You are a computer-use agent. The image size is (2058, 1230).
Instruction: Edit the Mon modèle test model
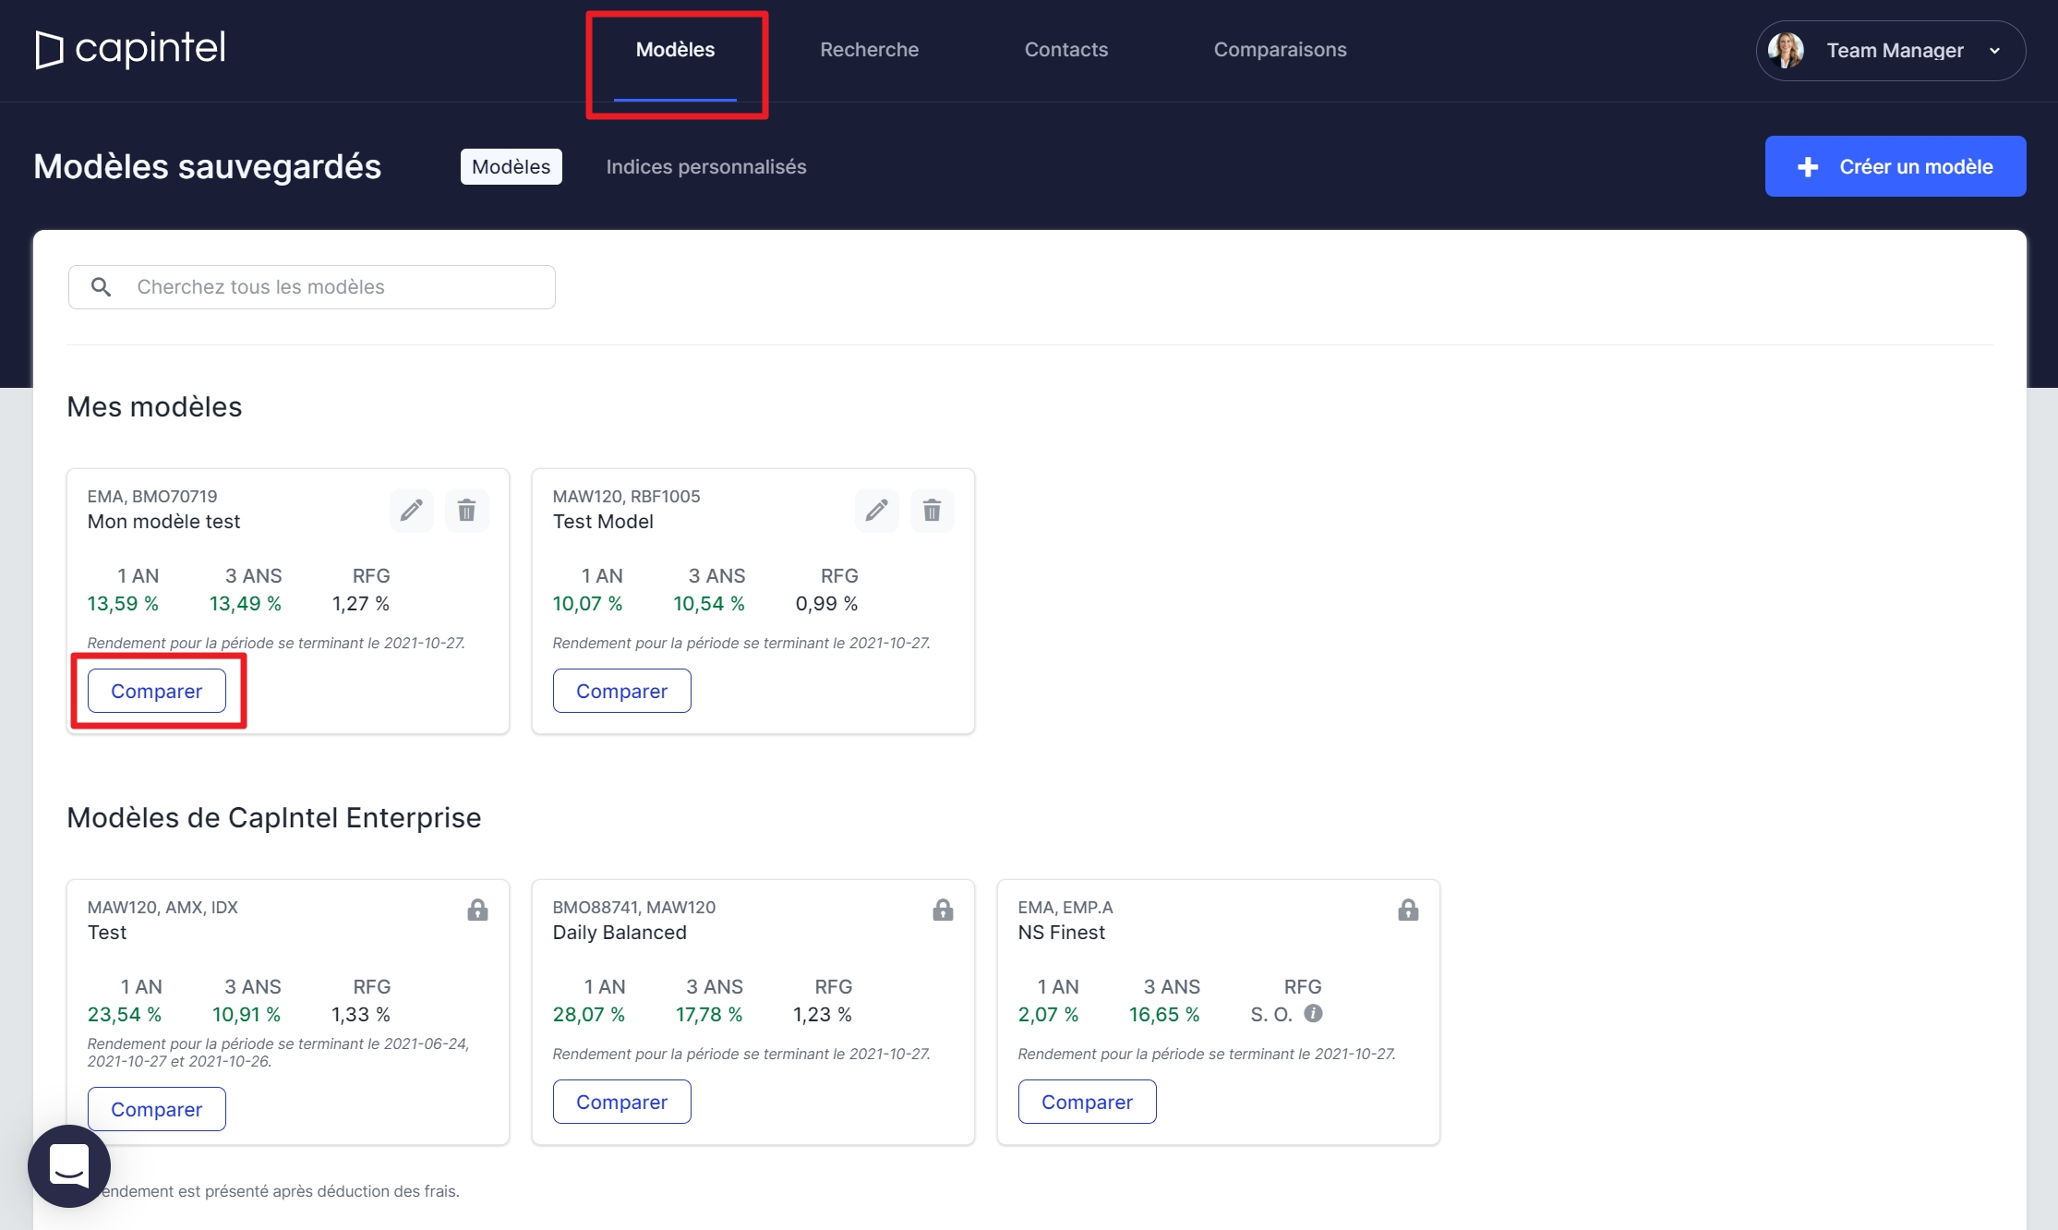(411, 510)
